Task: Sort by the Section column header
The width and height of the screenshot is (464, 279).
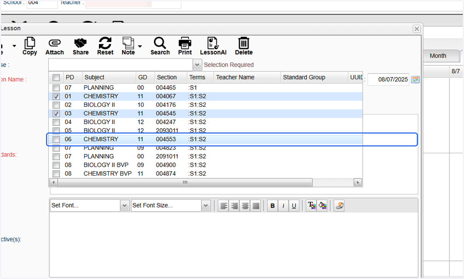Action: tap(171, 77)
